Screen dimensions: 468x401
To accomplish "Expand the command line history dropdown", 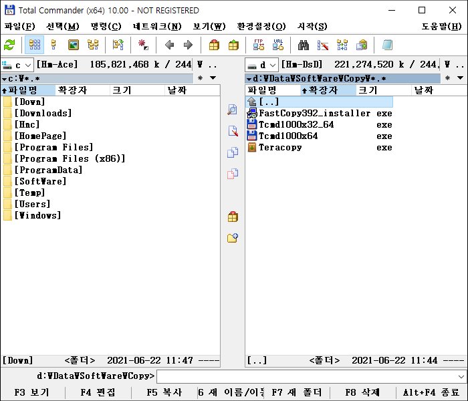I will [461, 376].
